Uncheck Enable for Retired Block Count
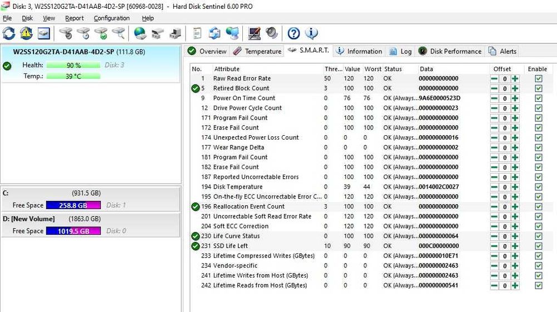 point(539,88)
